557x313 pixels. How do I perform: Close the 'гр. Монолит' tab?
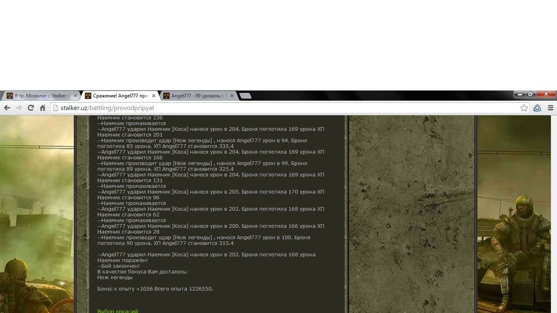(75, 96)
